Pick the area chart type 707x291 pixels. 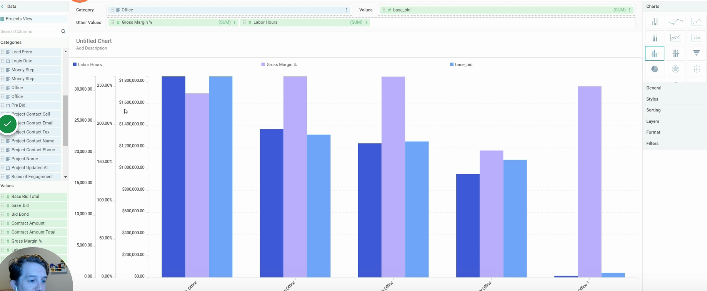click(675, 38)
